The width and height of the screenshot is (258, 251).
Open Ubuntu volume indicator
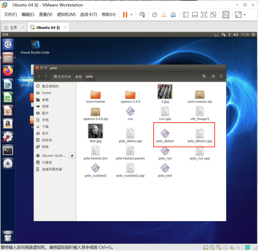pyautogui.click(x=236, y=35)
